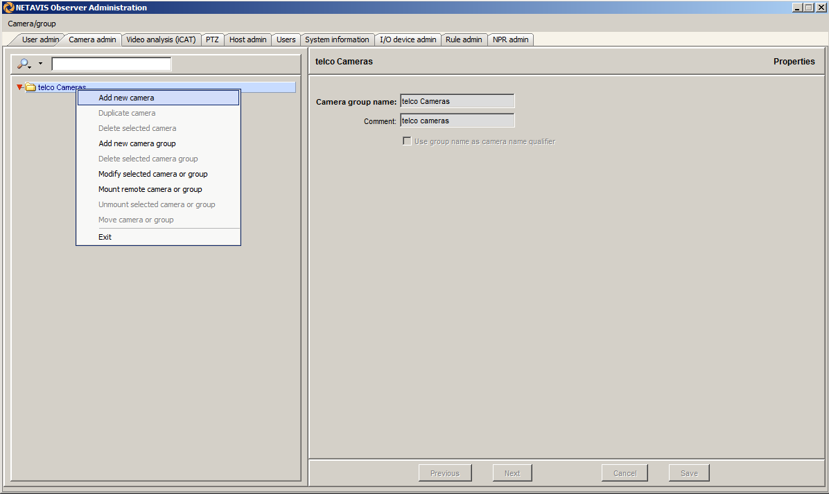Click the telco Cameras folder icon

30,87
